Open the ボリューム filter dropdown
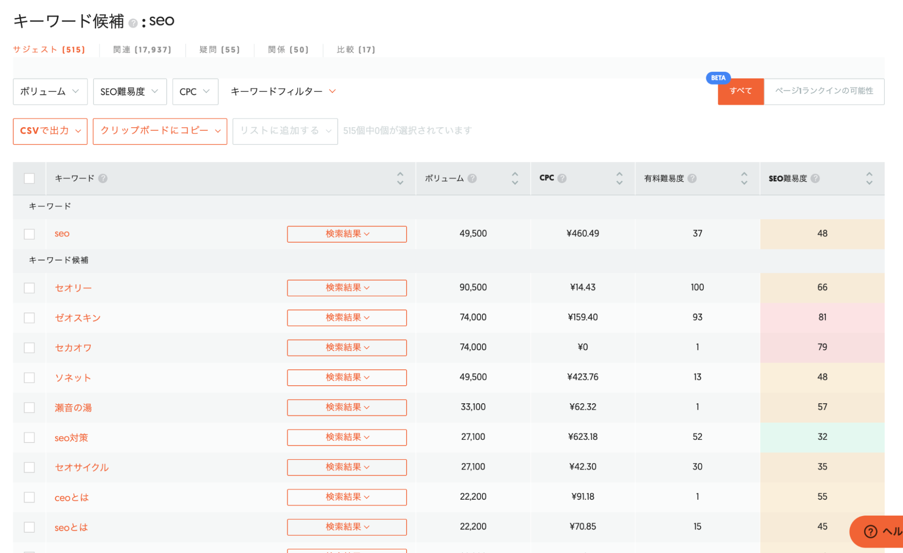The height and width of the screenshot is (553, 903). coord(50,92)
